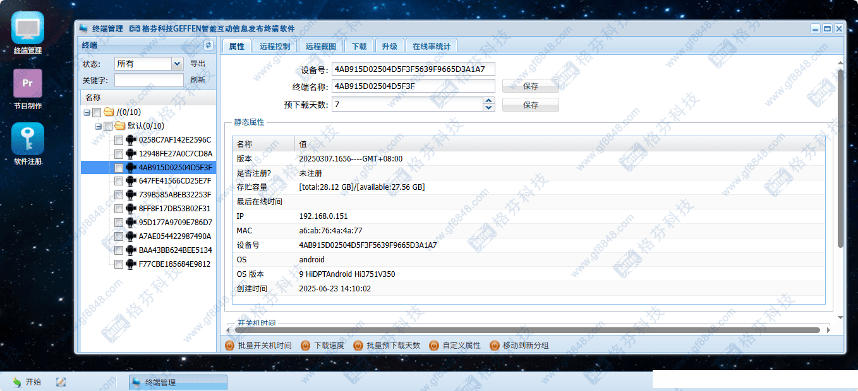Open the 在线率统计 tab
Viewport: 858px width, 391px height.
point(431,46)
